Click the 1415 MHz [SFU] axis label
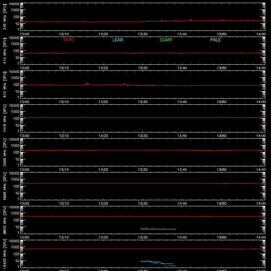The image size is (271, 271). click(x=4, y=118)
